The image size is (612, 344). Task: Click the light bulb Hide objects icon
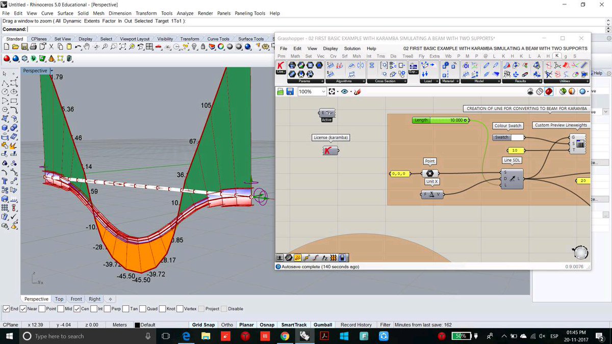194,46
